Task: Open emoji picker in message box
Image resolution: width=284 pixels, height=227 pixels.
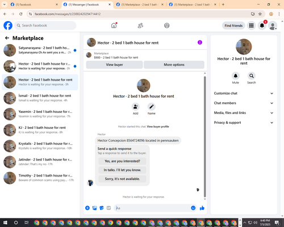Action: [193, 208]
